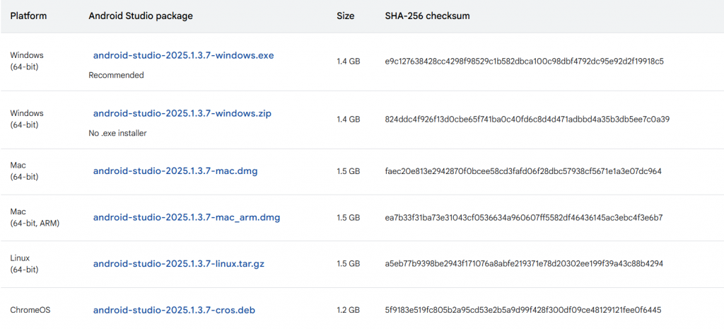This screenshot has height=329, width=724.
Task: Click the No .exe installer note
Action: click(118, 133)
